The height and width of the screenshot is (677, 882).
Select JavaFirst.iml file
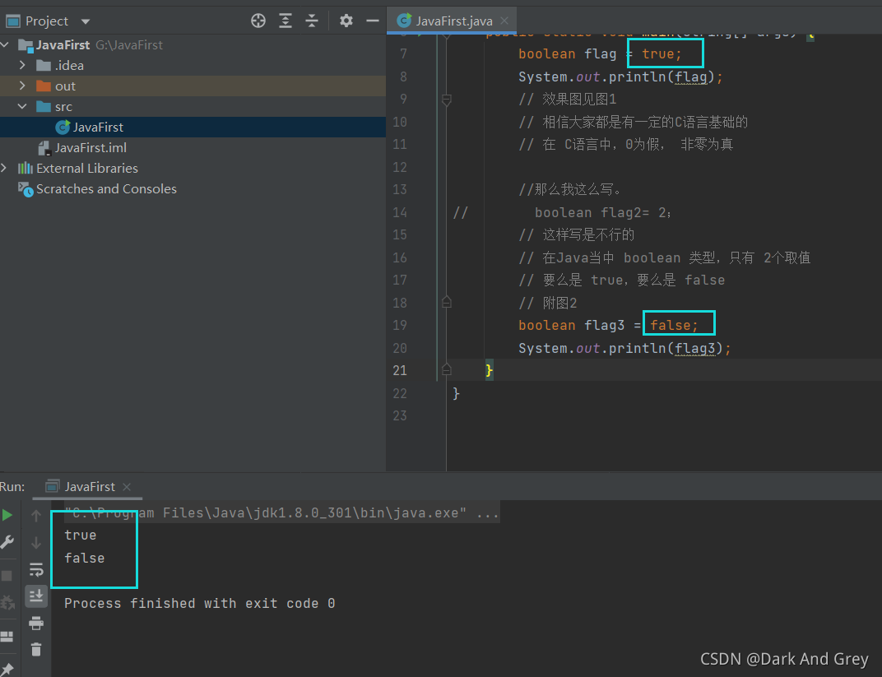(x=90, y=148)
